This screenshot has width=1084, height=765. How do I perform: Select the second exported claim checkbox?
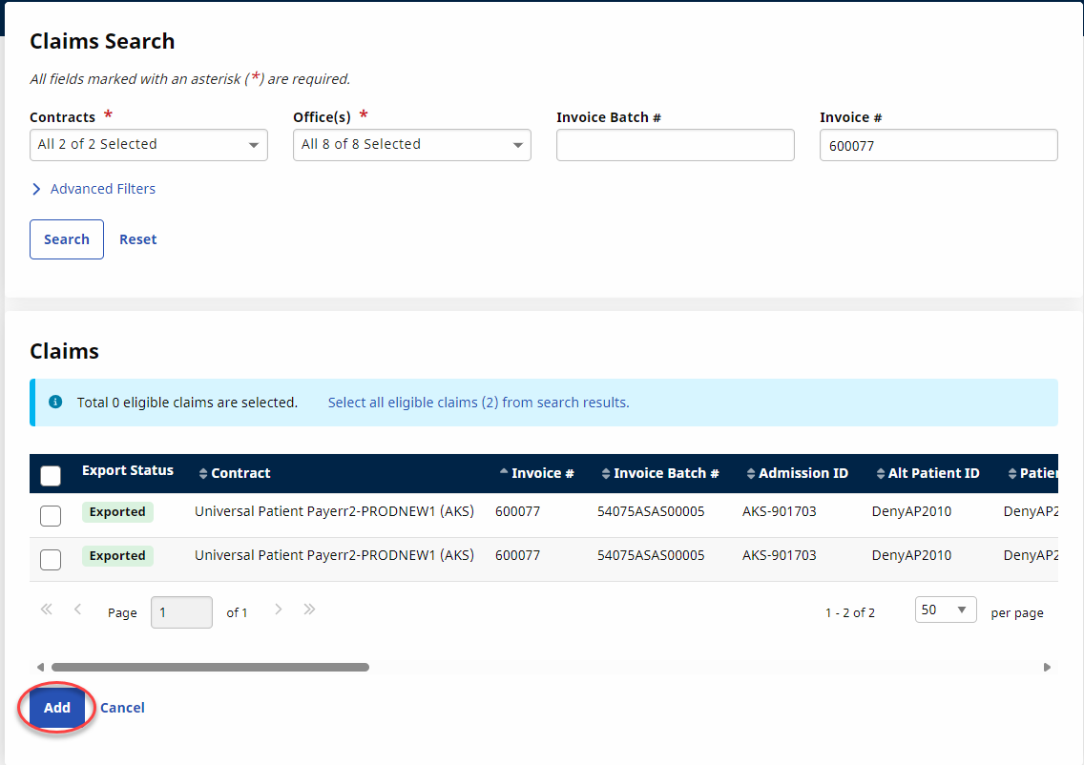(51, 560)
